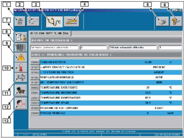Click the 21 exterior temperature value

pyautogui.click(x=148, y=88)
